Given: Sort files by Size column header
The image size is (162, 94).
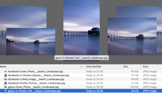Looking at the screenshot, I should click(131, 67).
